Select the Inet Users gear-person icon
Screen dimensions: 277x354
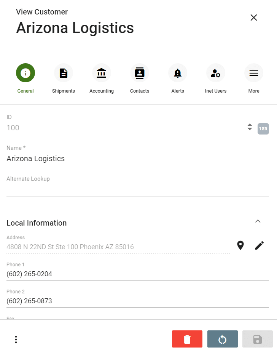coord(216,72)
